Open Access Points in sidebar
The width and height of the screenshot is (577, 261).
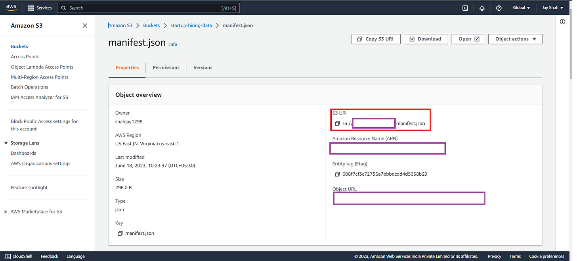click(25, 57)
